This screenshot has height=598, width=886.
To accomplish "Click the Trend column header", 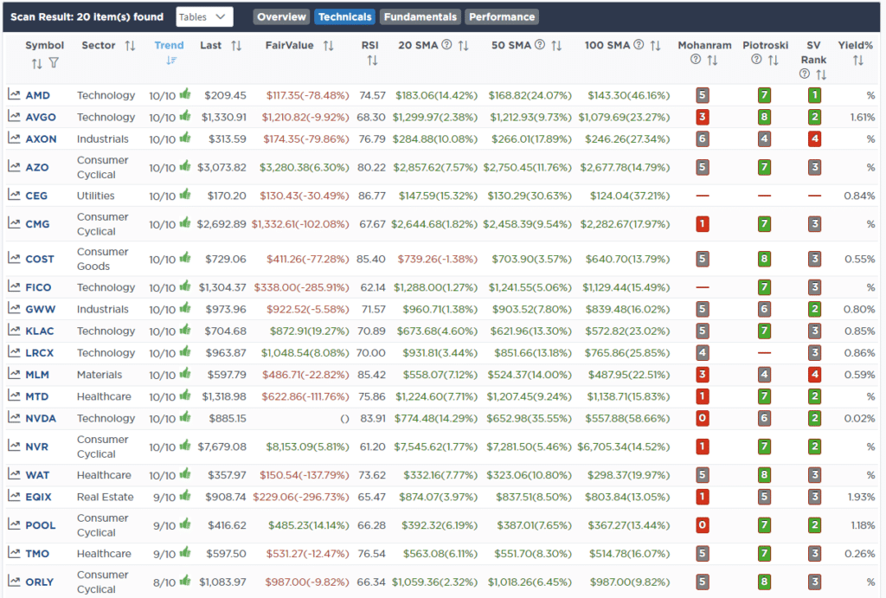I will click(x=169, y=45).
